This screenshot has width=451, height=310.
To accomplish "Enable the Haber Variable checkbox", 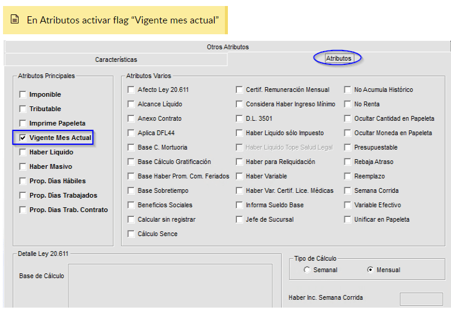I will tap(239, 176).
